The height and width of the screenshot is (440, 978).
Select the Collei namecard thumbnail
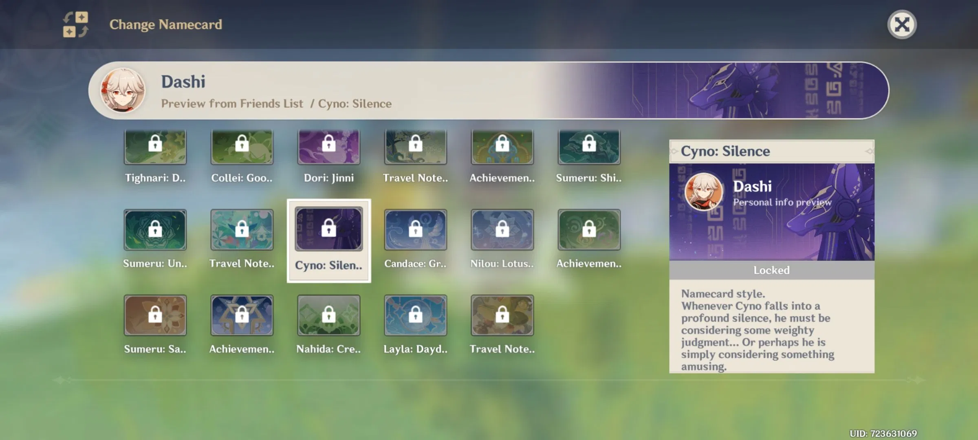tap(242, 147)
